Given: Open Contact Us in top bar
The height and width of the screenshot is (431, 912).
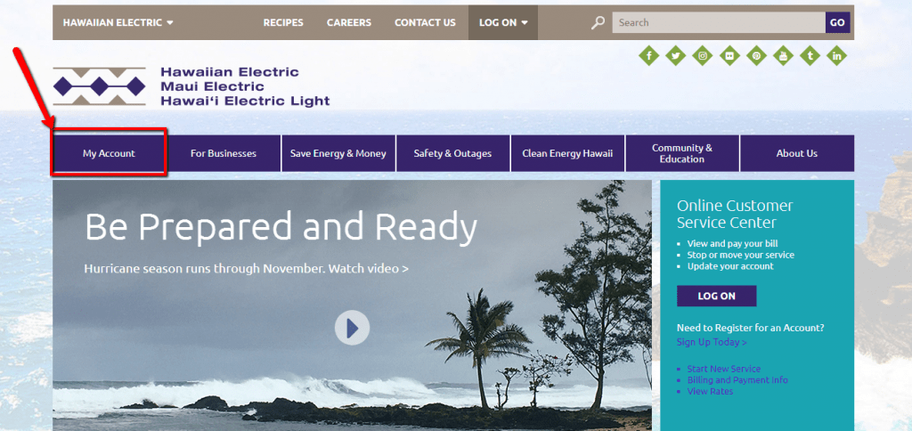Looking at the screenshot, I should click(x=425, y=22).
